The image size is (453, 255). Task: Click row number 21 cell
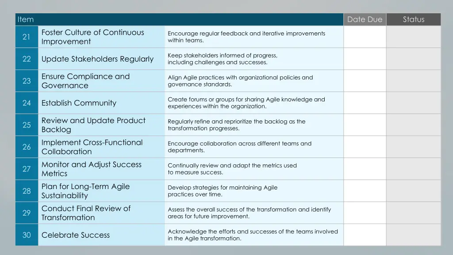tap(27, 37)
